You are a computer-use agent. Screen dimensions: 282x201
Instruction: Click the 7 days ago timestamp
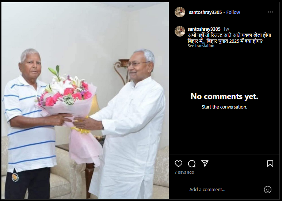click(184, 172)
